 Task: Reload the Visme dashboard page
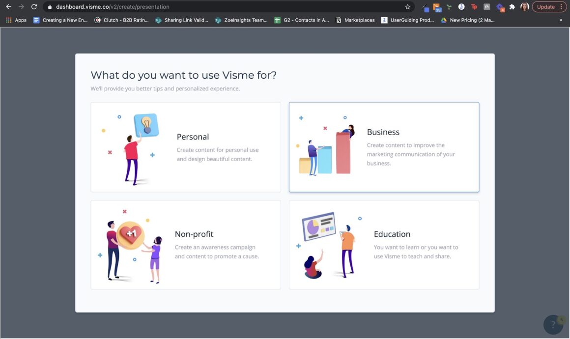tap(33, 7)
